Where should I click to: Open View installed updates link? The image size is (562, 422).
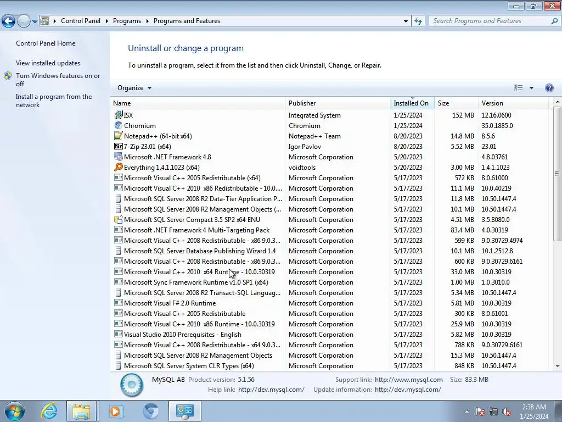pos(48,63)
